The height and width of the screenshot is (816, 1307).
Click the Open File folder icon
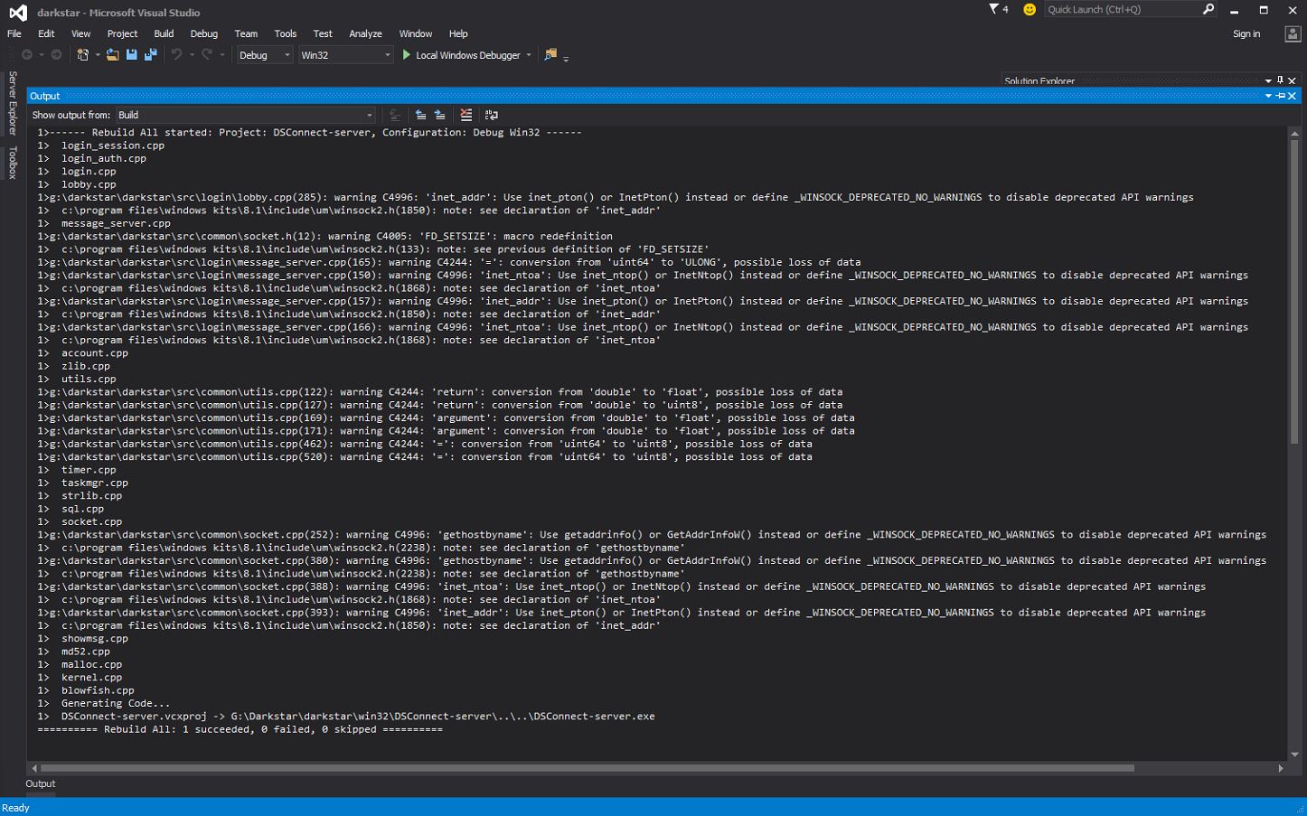pos(112,55)
